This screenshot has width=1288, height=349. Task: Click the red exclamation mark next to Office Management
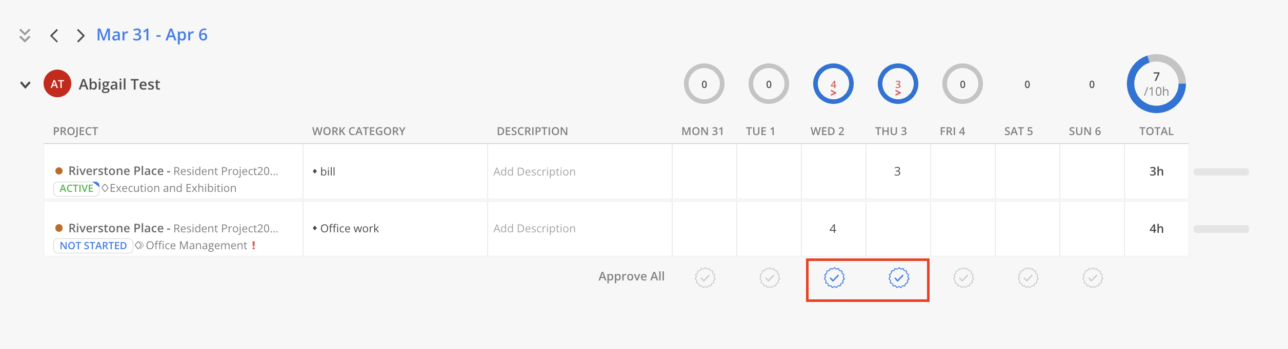click(253, 246)
